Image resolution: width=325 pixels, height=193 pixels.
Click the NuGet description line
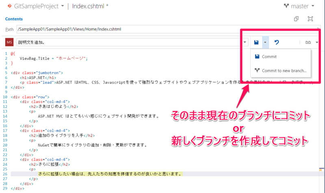[93, 145]
